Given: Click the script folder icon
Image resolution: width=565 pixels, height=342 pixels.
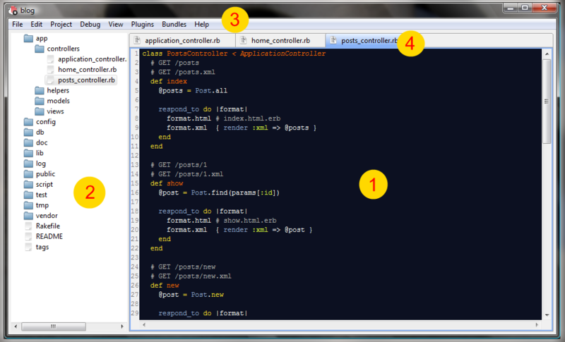Looking at the screenshot, I should coord(28,184).
